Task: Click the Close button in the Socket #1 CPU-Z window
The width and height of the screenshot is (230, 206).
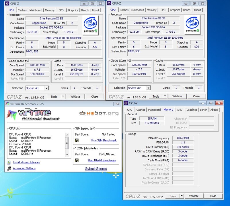Action: coord(94,97)
